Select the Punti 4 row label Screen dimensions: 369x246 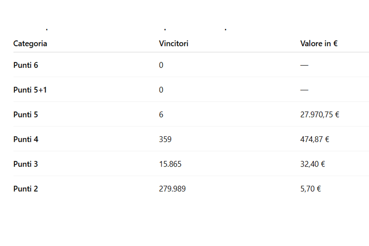(x=26, y=139)
